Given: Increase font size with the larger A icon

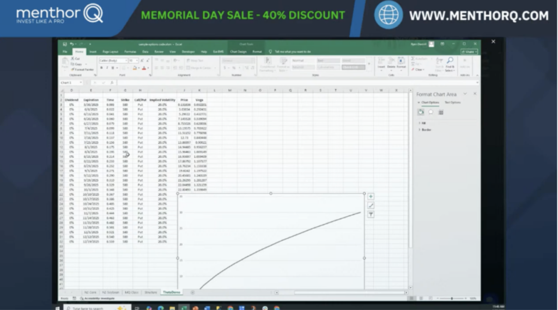Looking at the screenshot, I should click(x=142, y=61).
